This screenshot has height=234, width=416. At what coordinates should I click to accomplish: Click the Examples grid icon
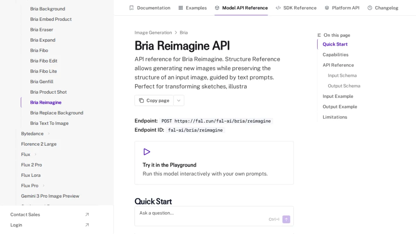pos(181,8)
